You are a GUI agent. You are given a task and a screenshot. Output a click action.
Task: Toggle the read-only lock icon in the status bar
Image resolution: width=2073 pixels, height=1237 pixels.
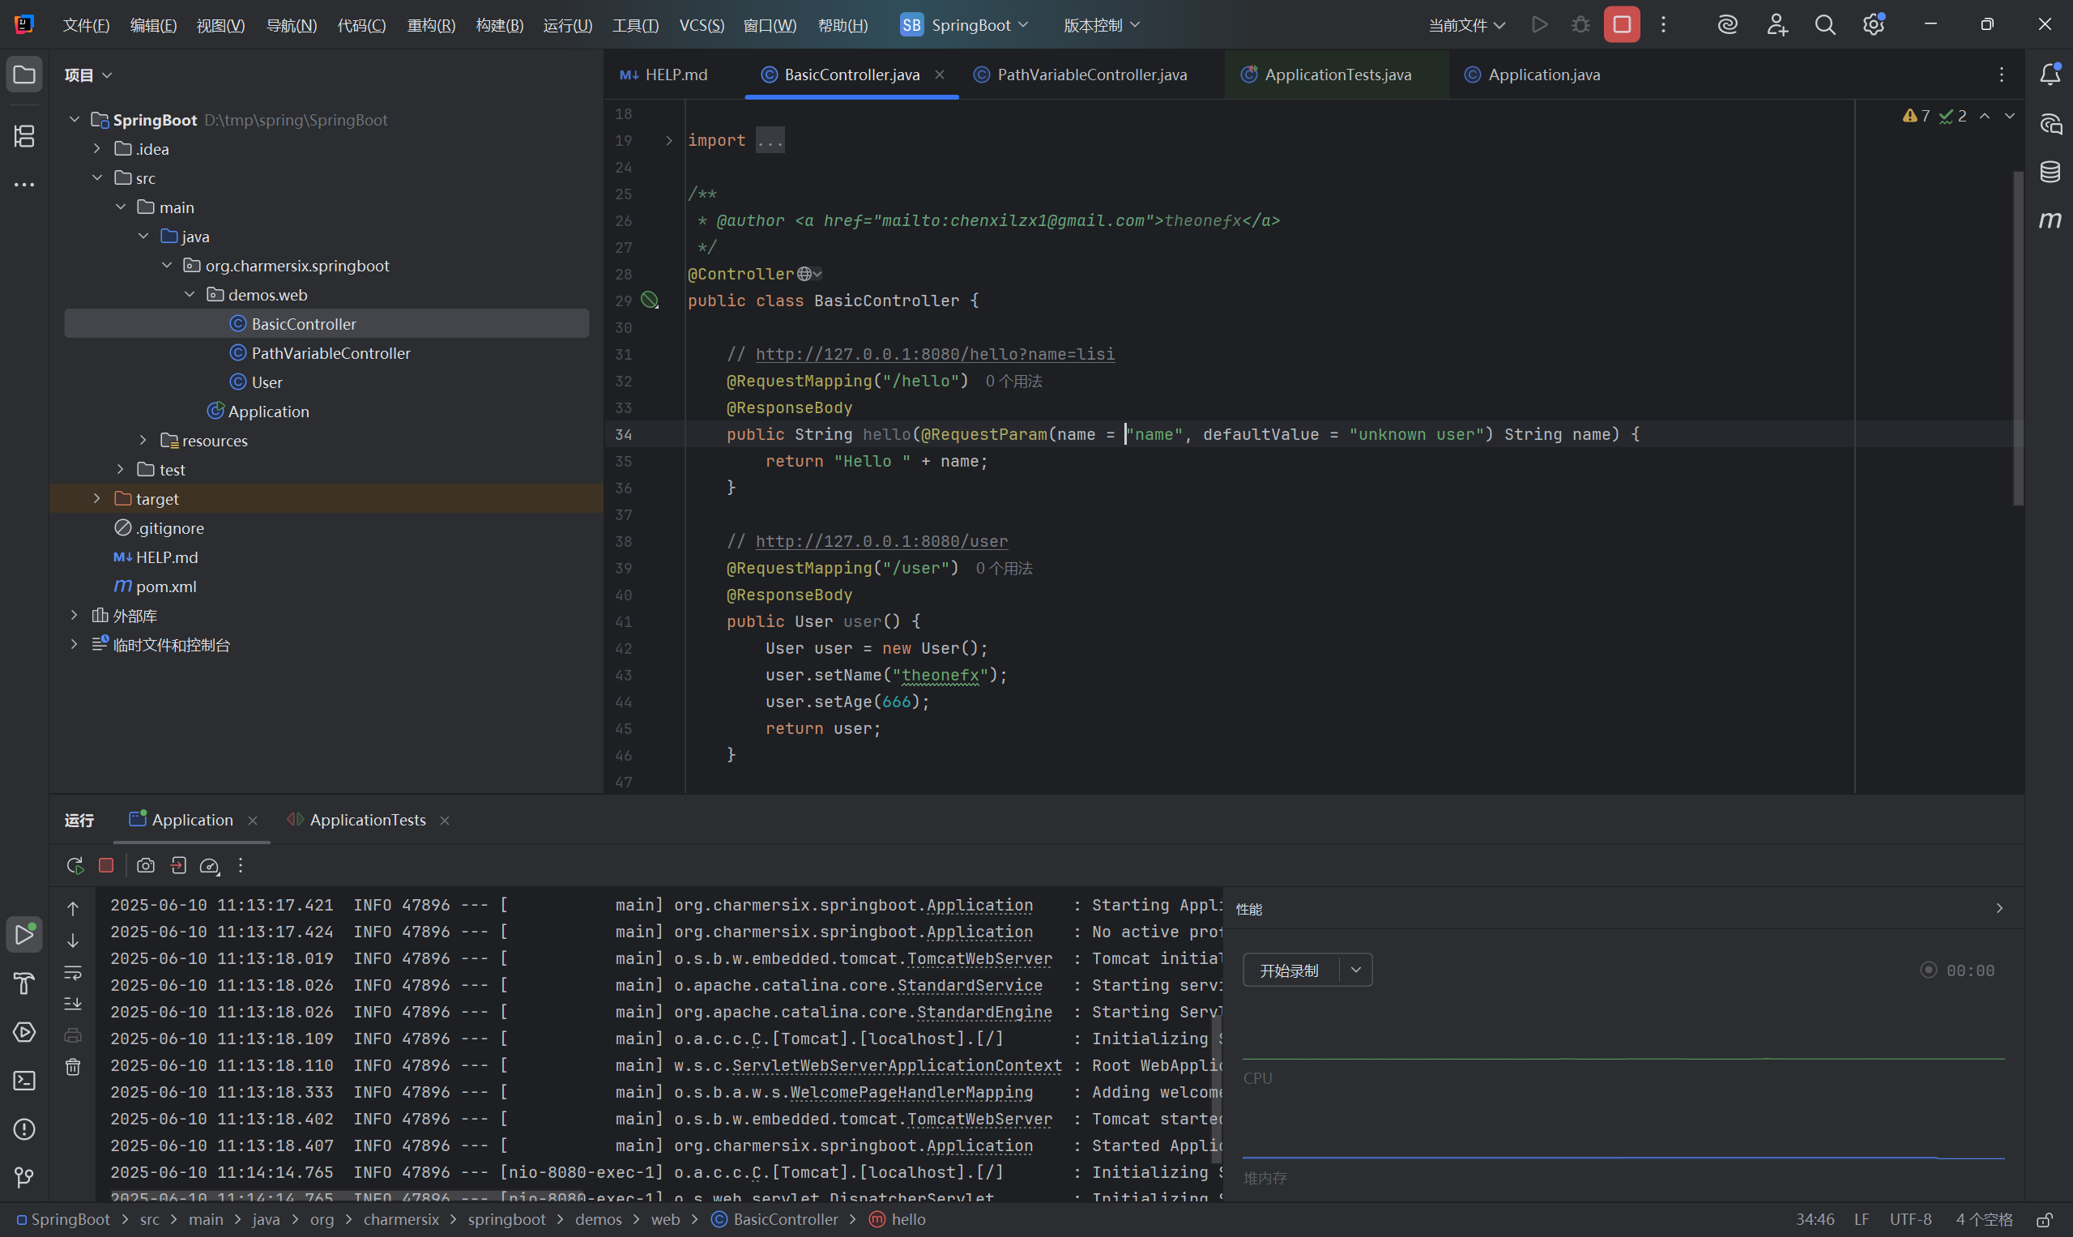(2044, 1219)
